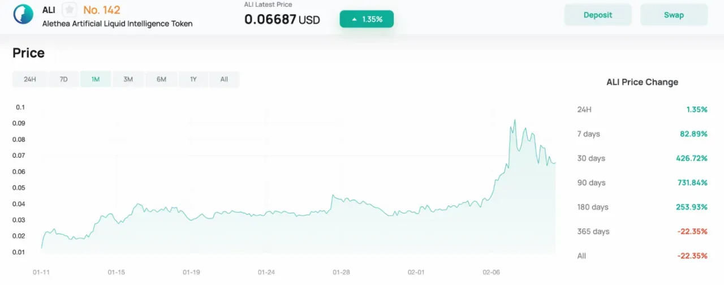Image resolution: width=724 pixels, height=285 pixels.
Task: Select the 24H time range
Action: (x=30, y=79)
